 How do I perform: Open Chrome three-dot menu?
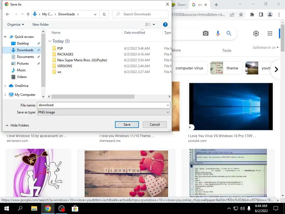point(279,14)
